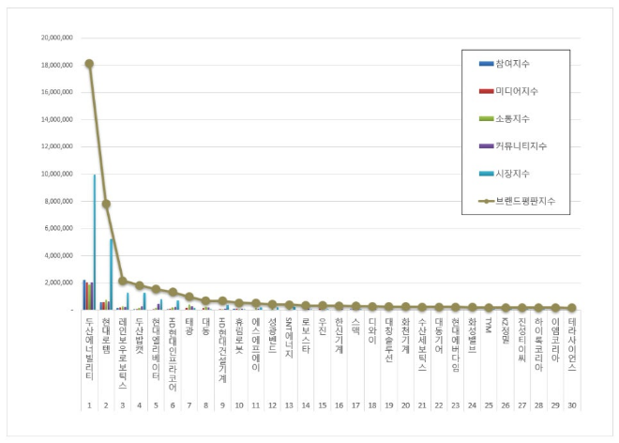Screen dimensions: 619x443
Task: Click the line data point above 레인보우로보틱스
Action: 123,281
